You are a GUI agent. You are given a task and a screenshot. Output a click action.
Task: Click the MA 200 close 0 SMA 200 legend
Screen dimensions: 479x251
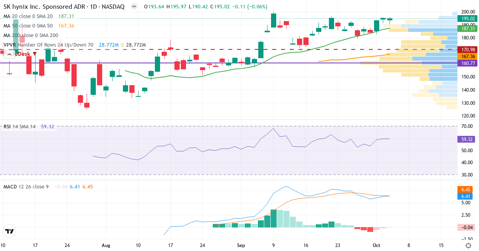[x=31, y=35]
